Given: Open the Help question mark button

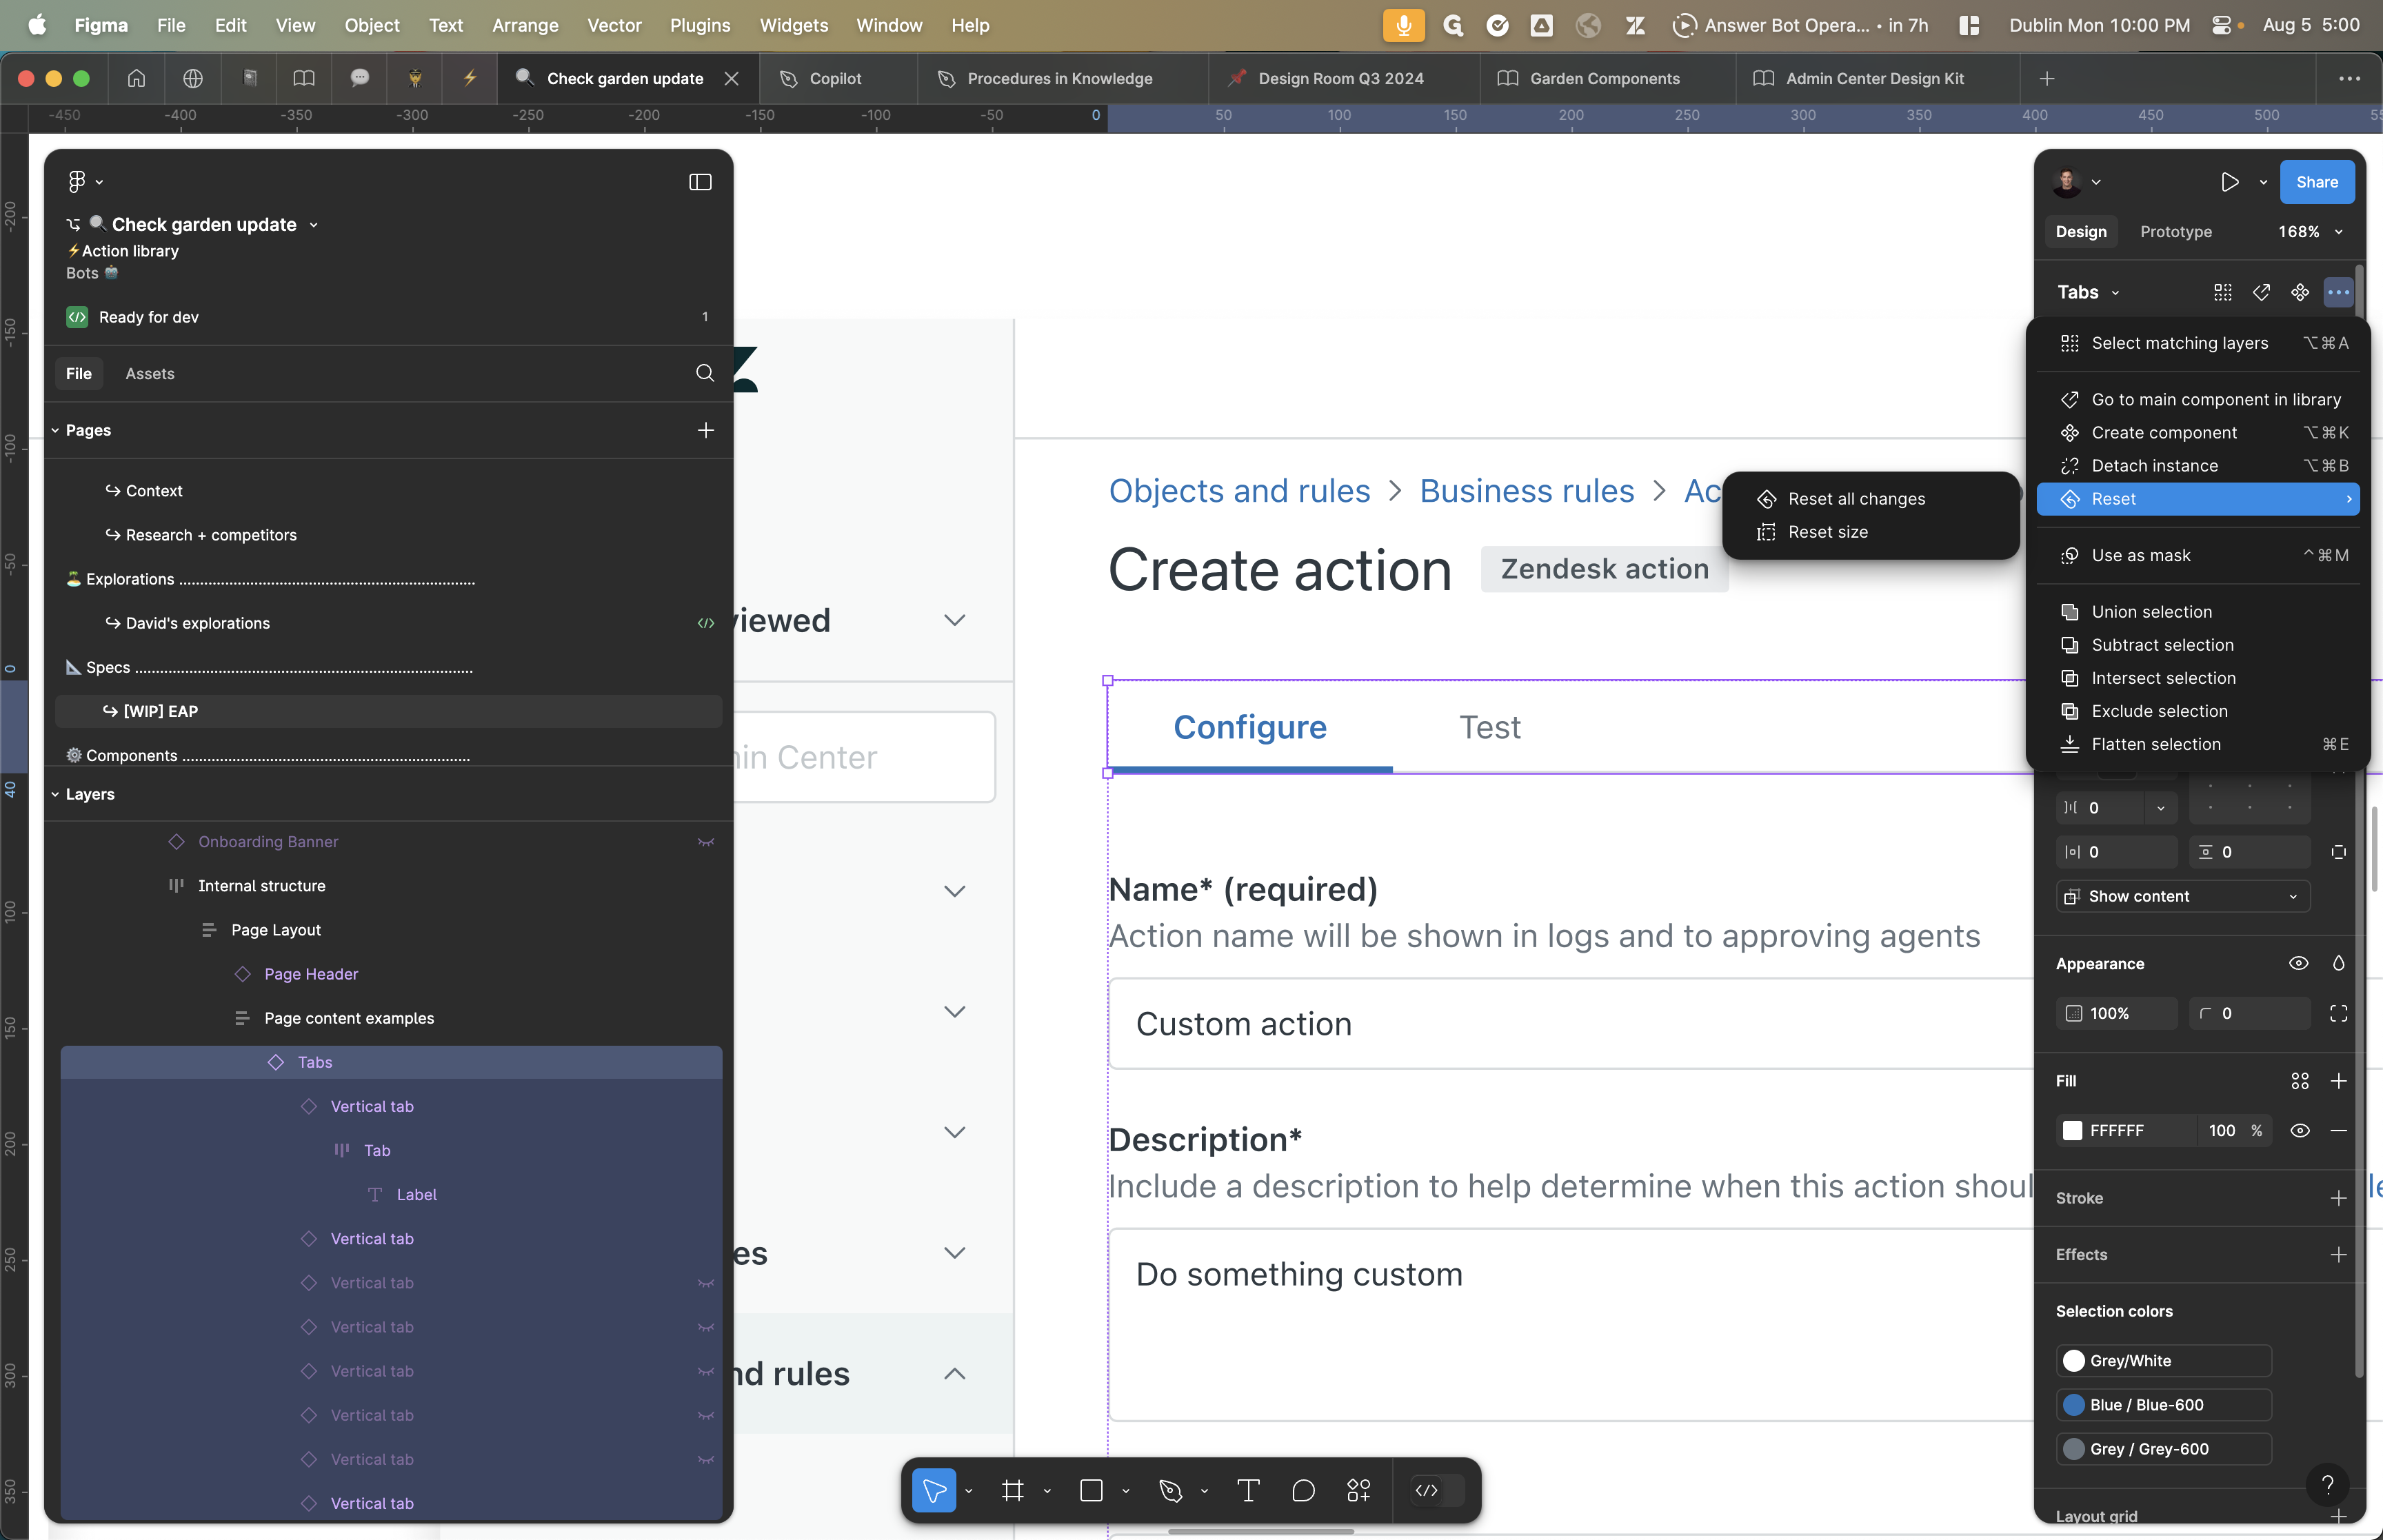Looking at the screenshot, I should point(2327,1484).
